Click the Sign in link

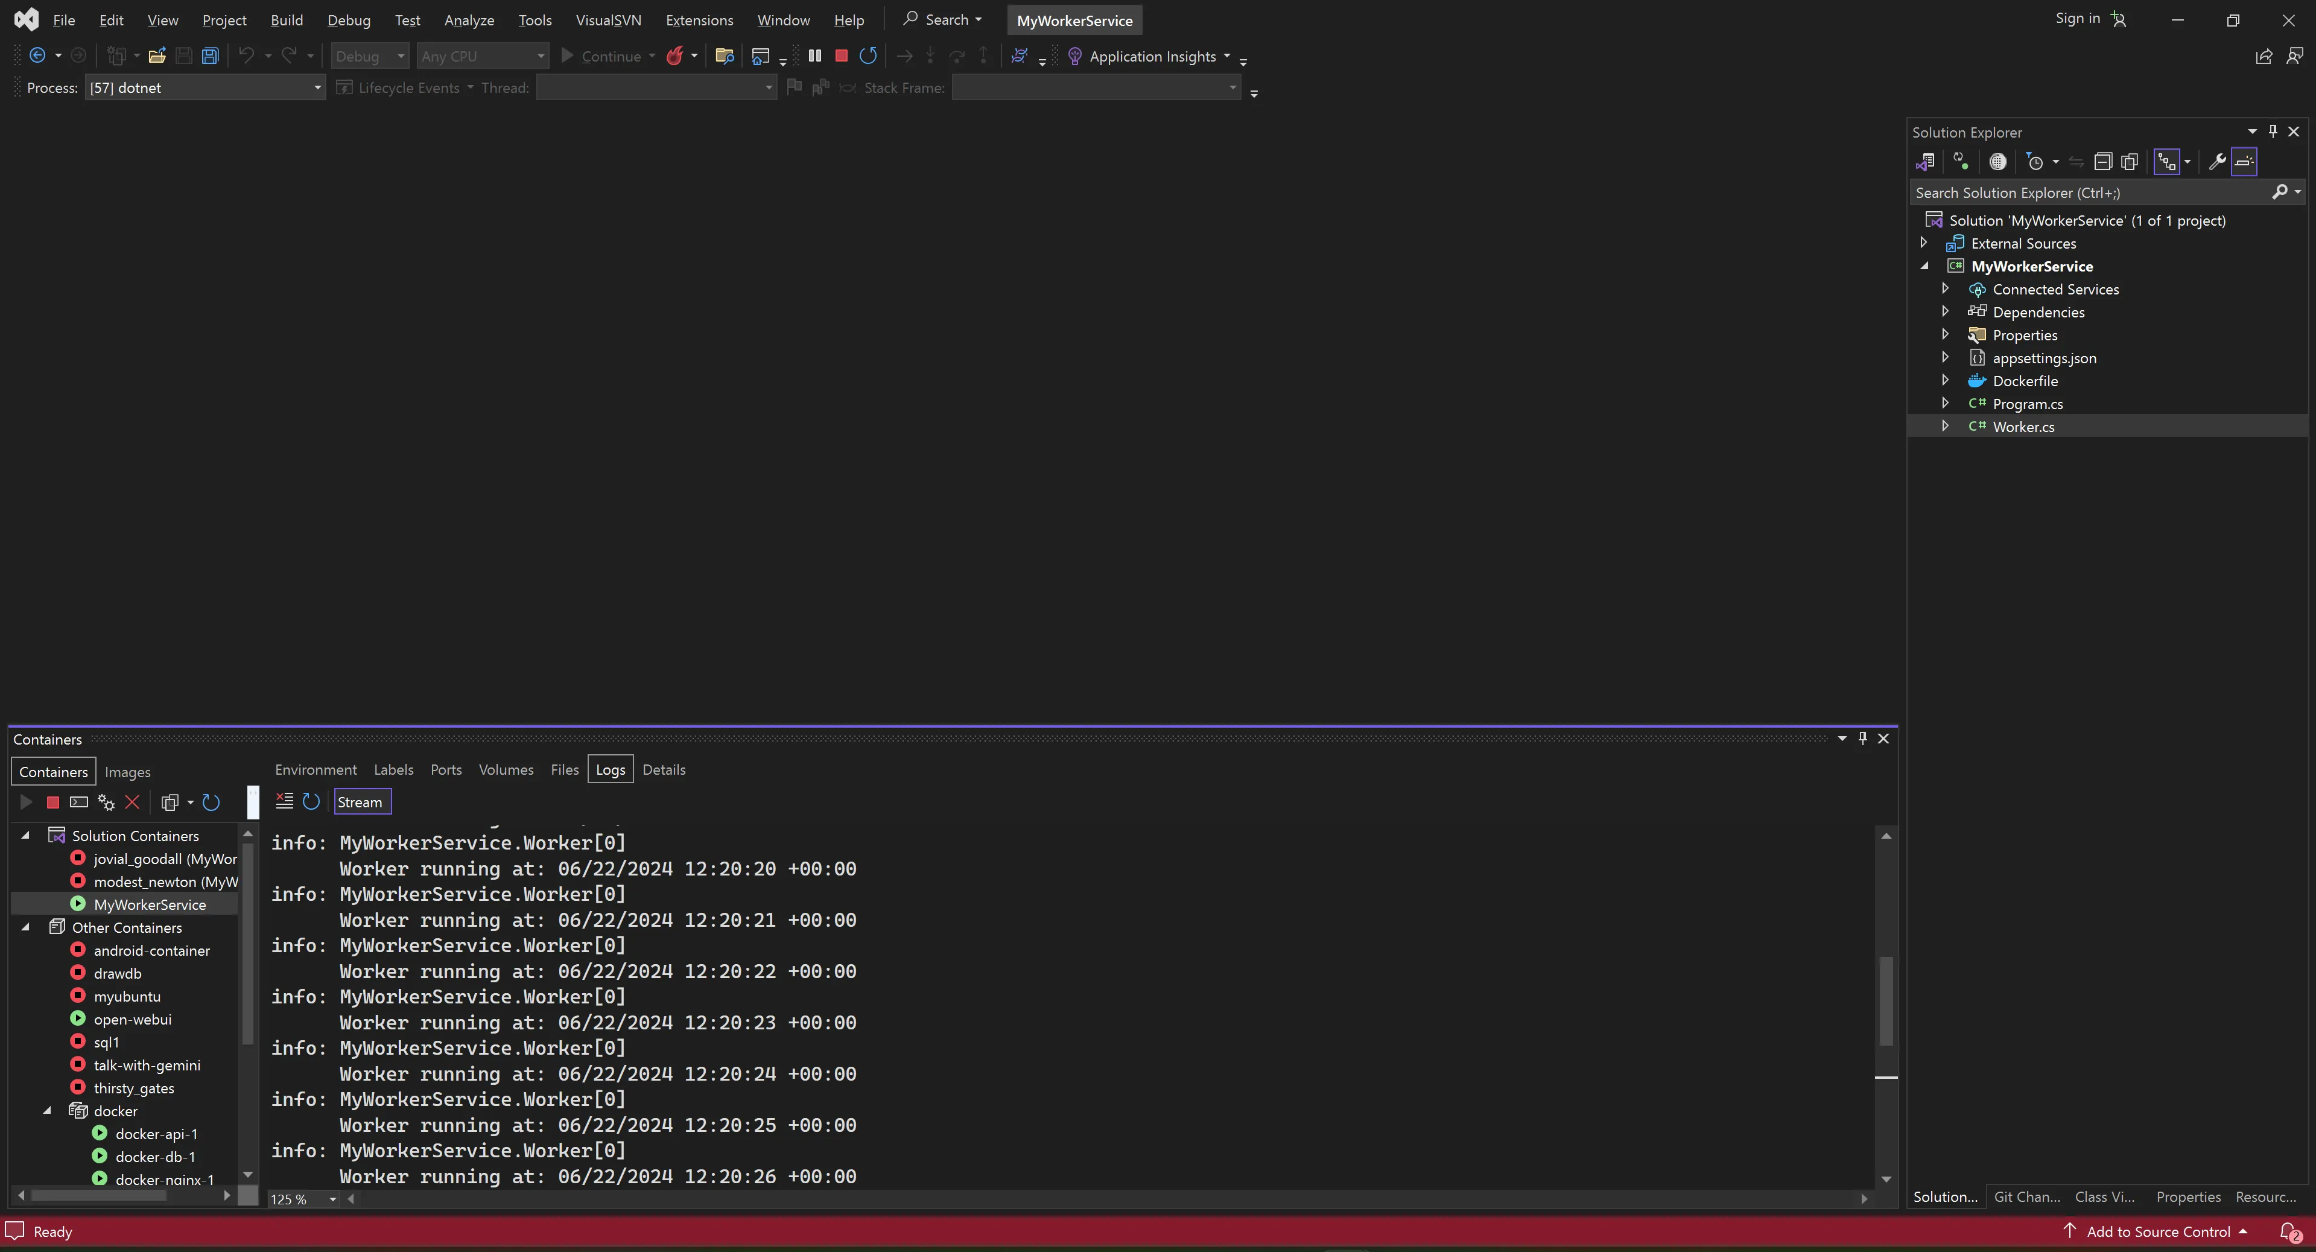(2078, 18)
